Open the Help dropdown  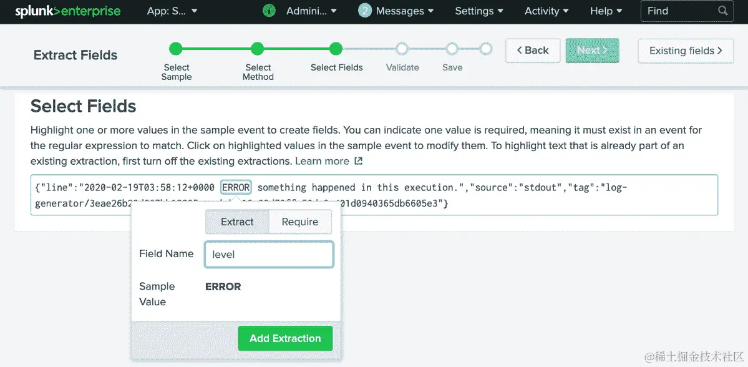pyautogui.click(x=605, y=11)
